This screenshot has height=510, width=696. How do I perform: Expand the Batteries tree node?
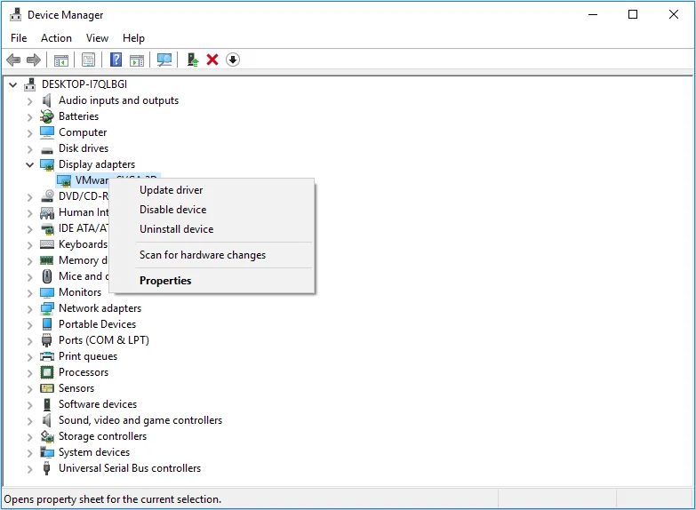pyautogui.click(x=29, y=117)
